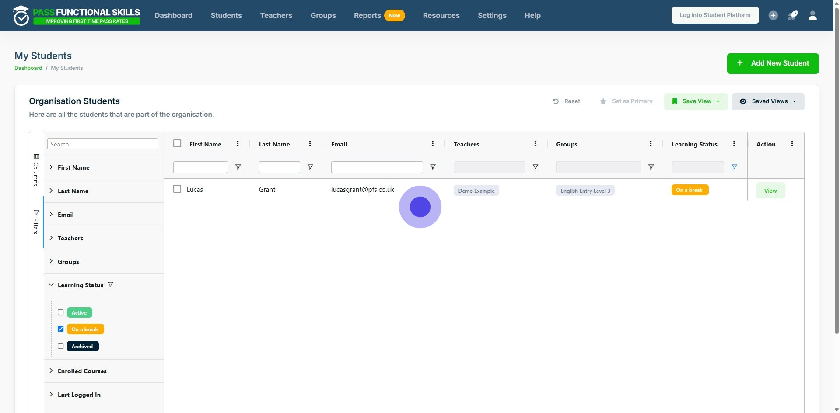This screenshot has height=413, width=840.
Task: Click Last Name column filter input
Action: pos(279,167)
